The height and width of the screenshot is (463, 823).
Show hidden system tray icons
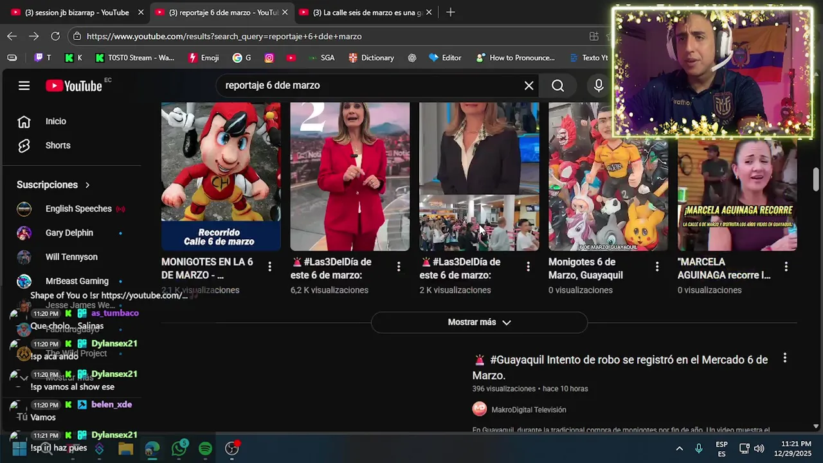679,448
